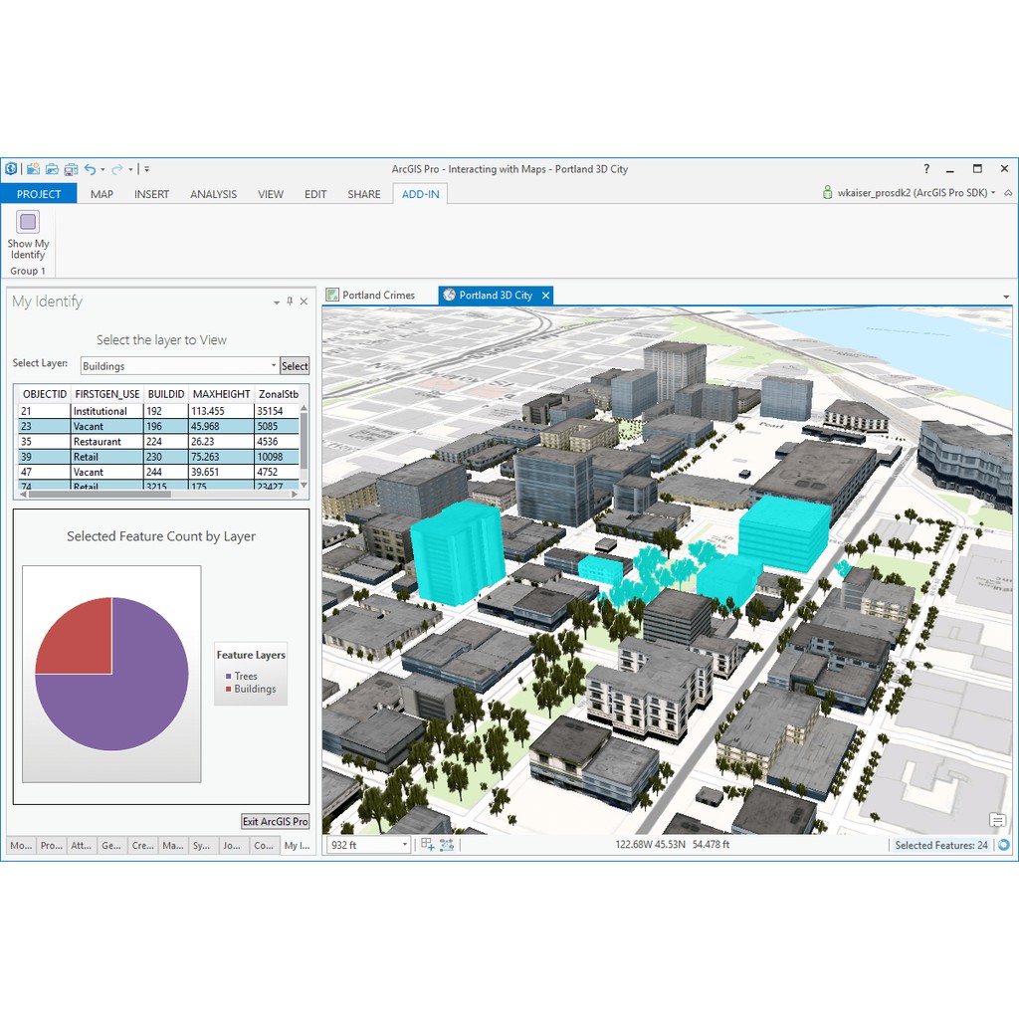
Task: Open the PROJECT backstage tab
Action: pyautogui.click(x=39, y=194)
